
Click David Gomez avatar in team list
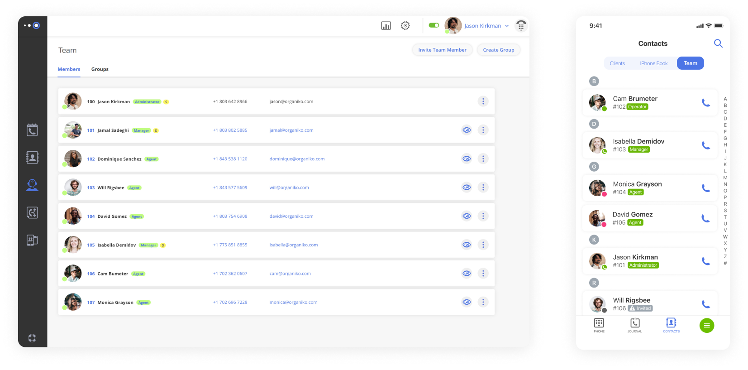73,216
